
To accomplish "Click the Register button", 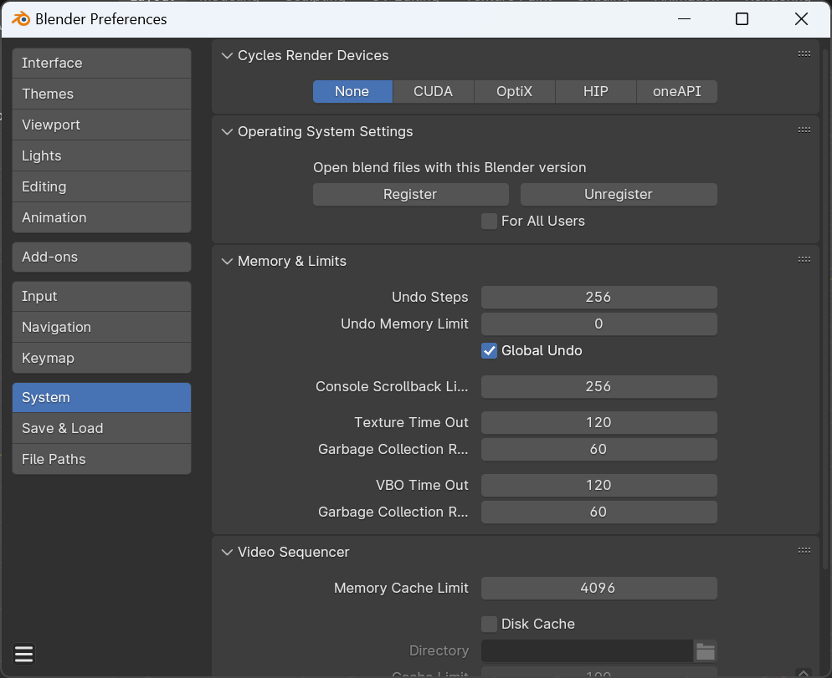I will tap(410, 195).
